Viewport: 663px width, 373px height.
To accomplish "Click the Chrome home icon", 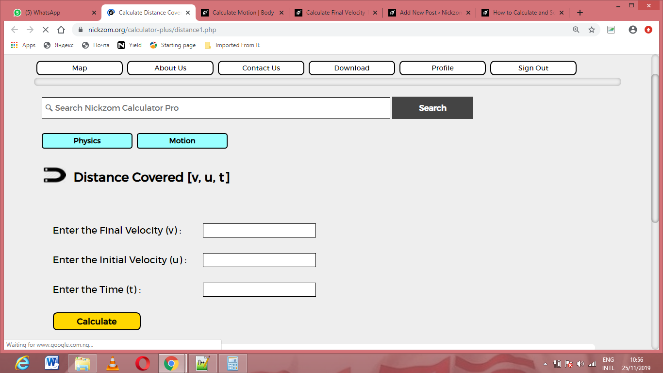I will (61, 30).
